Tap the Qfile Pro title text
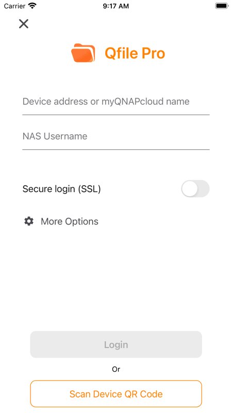The image size is (232, 413). click(135, 54)
